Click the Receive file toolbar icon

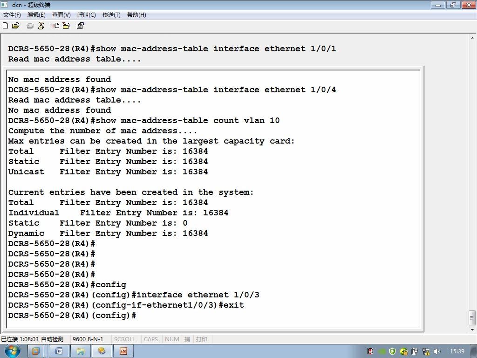pyautogui.click(x=66, y=26)
